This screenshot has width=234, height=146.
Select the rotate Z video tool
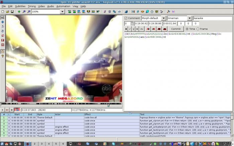3,26
